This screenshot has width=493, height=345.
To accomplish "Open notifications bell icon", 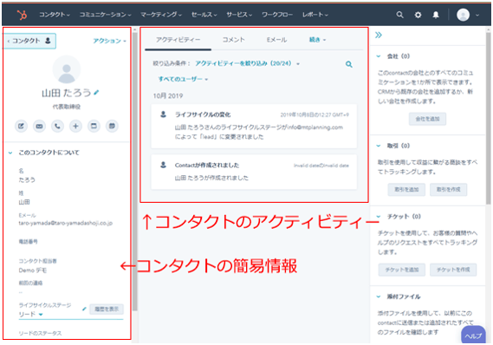I will pyautogui.click(x=436, y=15).
